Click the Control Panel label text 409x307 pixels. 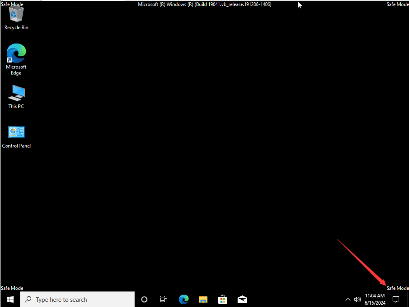16,146
